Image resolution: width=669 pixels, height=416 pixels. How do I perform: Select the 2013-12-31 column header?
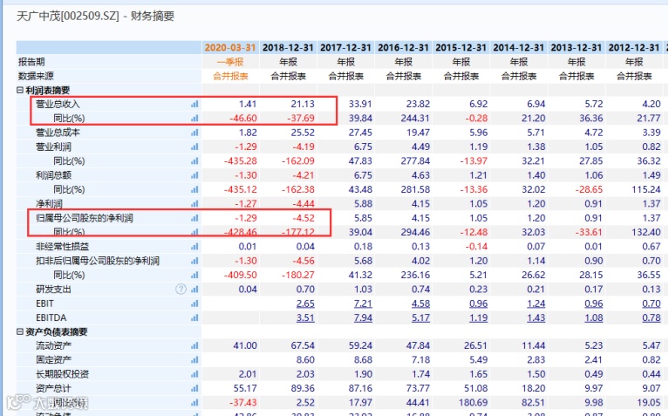[577, 47]
